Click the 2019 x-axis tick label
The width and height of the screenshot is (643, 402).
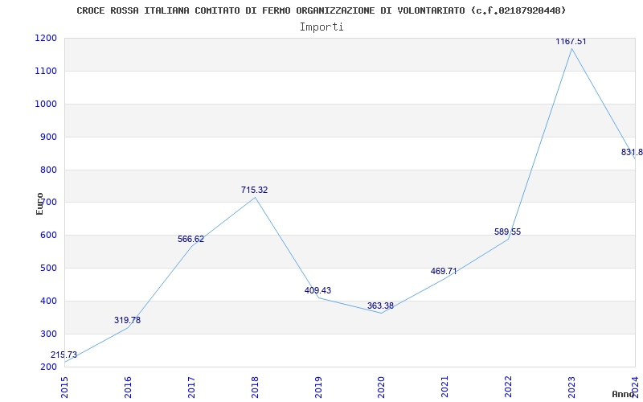coord(318,388)
